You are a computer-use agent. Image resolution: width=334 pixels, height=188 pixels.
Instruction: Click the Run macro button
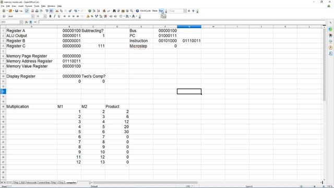click(x=161, y=11)
